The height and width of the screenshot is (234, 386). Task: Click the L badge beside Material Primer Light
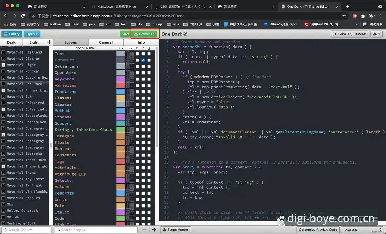tap(4, 90)
